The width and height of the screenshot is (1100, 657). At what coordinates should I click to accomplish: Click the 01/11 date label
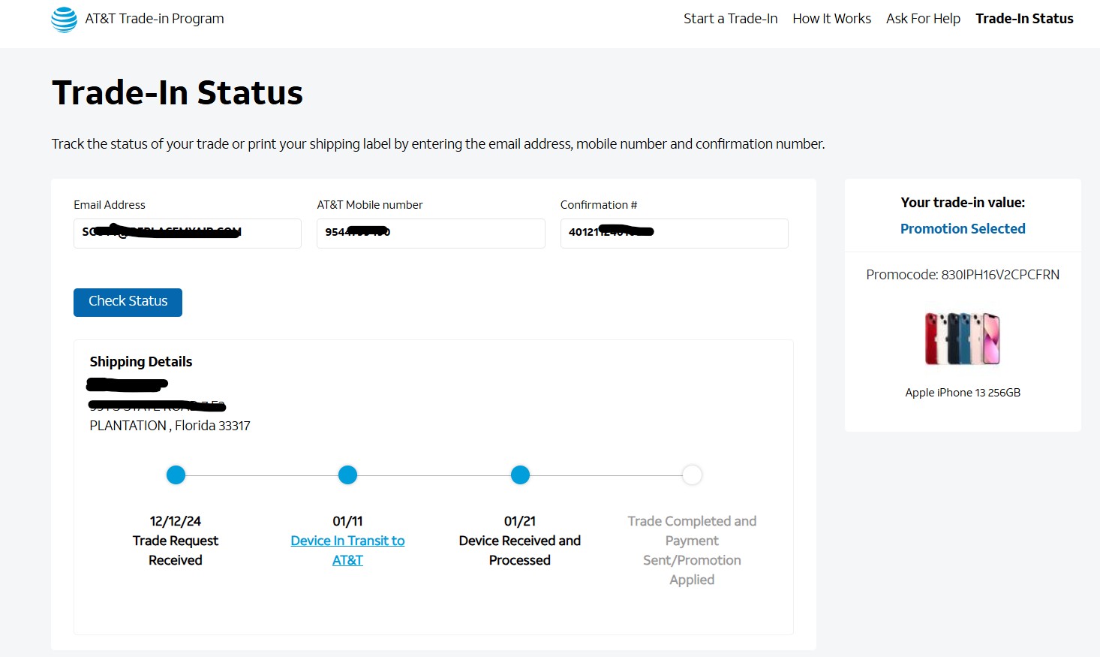347,521
